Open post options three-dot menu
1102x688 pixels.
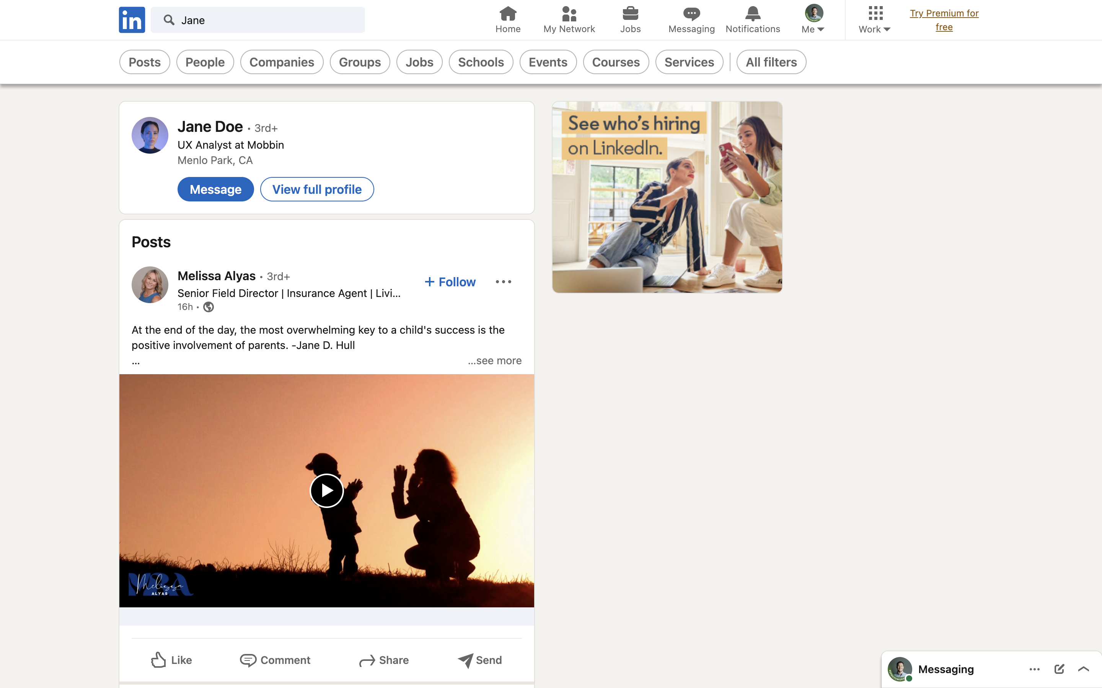pos(503,282)
